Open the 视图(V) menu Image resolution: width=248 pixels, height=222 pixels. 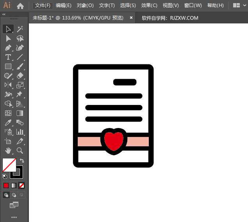171,5
